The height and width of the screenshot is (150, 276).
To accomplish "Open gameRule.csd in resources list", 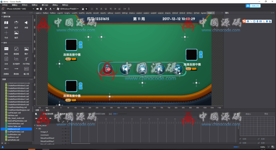I will pyautogui.click(x=13, y=140).
